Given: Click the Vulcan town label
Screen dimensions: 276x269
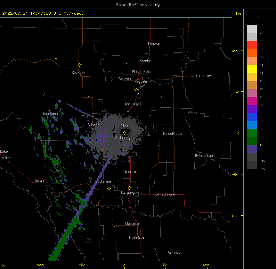Looking at the screenshot, I should 174,253.
